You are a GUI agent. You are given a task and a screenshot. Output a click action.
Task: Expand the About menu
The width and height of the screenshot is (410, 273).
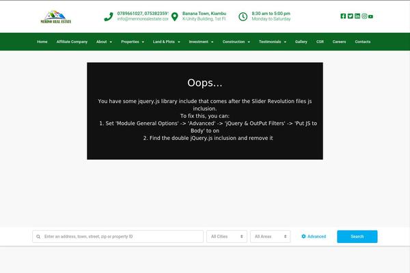pyautogui.click(x=104, y=42)
